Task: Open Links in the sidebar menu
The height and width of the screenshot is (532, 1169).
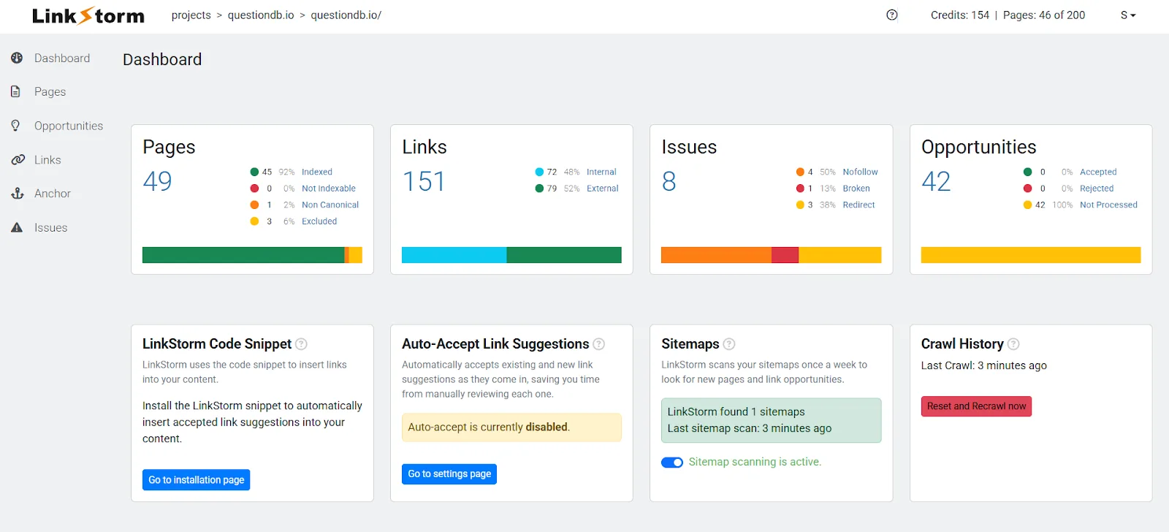Action: (x=47, y=159)
